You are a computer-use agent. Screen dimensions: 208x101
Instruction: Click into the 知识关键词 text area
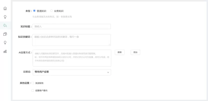point(71,40)
